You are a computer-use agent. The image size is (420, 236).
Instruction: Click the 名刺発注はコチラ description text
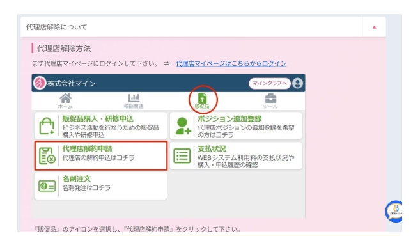(x=86, y=188)
